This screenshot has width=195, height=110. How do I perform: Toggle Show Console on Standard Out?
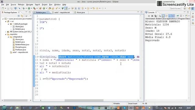pyautogui.click(x=170, y=16)
